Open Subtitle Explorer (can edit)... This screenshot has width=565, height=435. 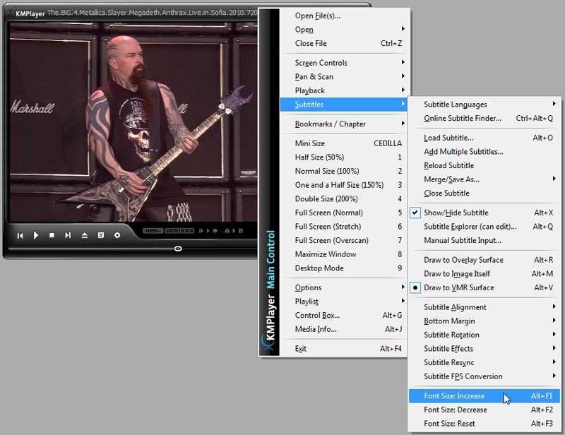pyautogui.click(x=483, y=227)
